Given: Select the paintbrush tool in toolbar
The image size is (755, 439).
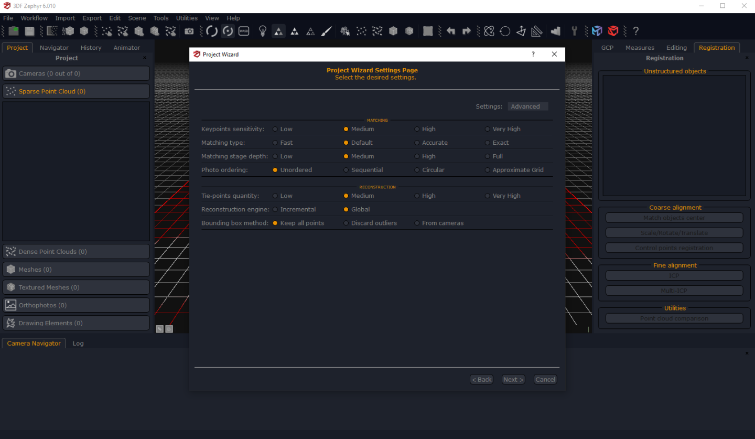Looking at the screenshot, I should click(x=326, y=31).
